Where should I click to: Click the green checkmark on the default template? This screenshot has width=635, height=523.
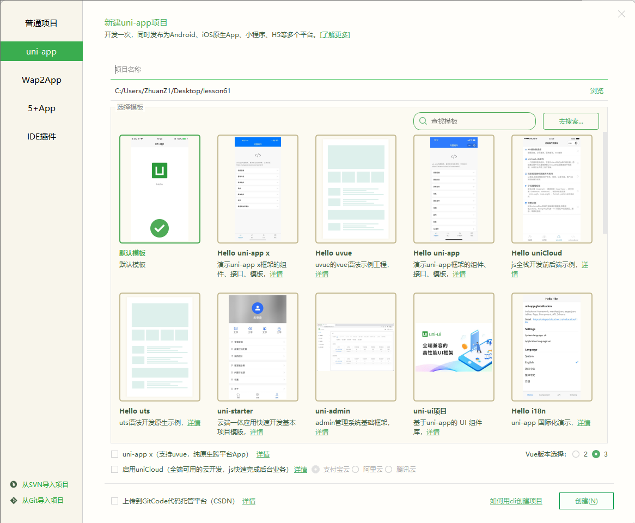[160, 228]
